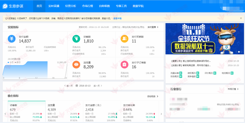This screenshot has height=123, width=245.
Task: Open the 【实操分享】 article link
Action: pos(191,65)
